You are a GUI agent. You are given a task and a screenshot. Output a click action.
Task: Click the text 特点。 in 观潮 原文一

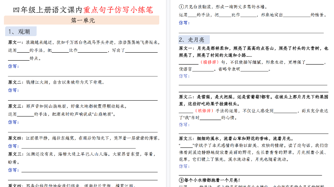(x=35, y=58)
